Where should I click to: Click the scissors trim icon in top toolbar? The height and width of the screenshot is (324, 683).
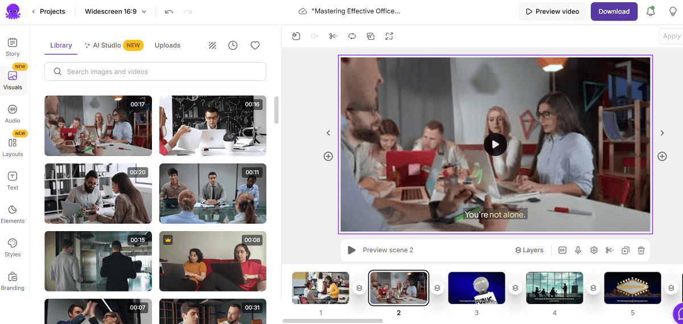point(334,36)
